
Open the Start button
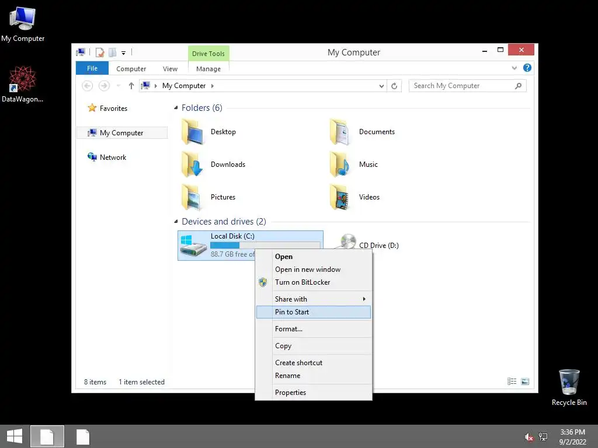click(15, 436)
